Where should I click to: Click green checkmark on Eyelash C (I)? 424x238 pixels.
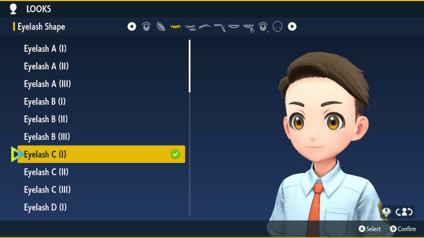pos(175,154)
